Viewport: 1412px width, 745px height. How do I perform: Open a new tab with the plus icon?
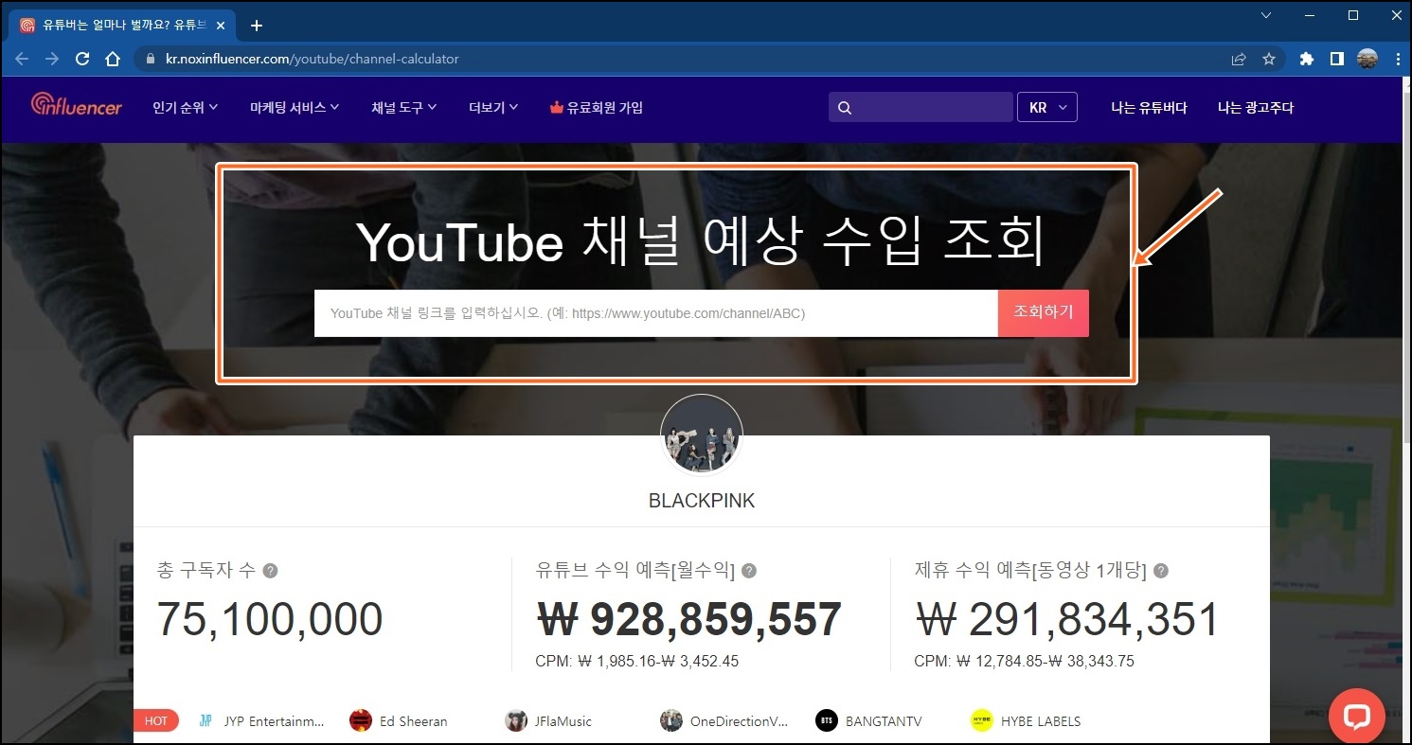click(256, 26)
